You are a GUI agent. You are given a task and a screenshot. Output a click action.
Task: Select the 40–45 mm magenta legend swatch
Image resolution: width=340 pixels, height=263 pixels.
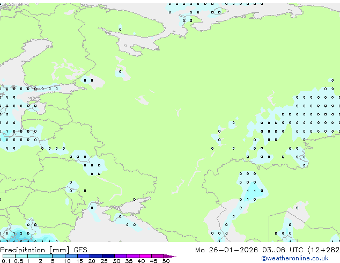coord(145,256)
